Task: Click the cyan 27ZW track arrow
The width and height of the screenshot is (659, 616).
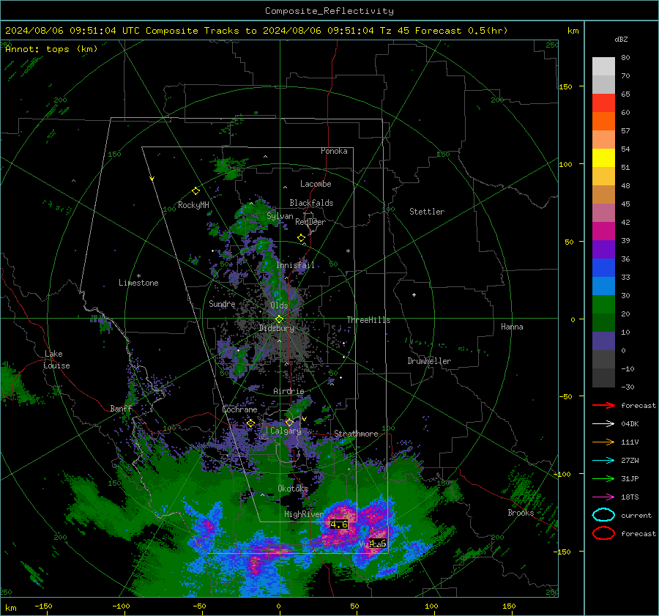Action: (x=603, y=461)
